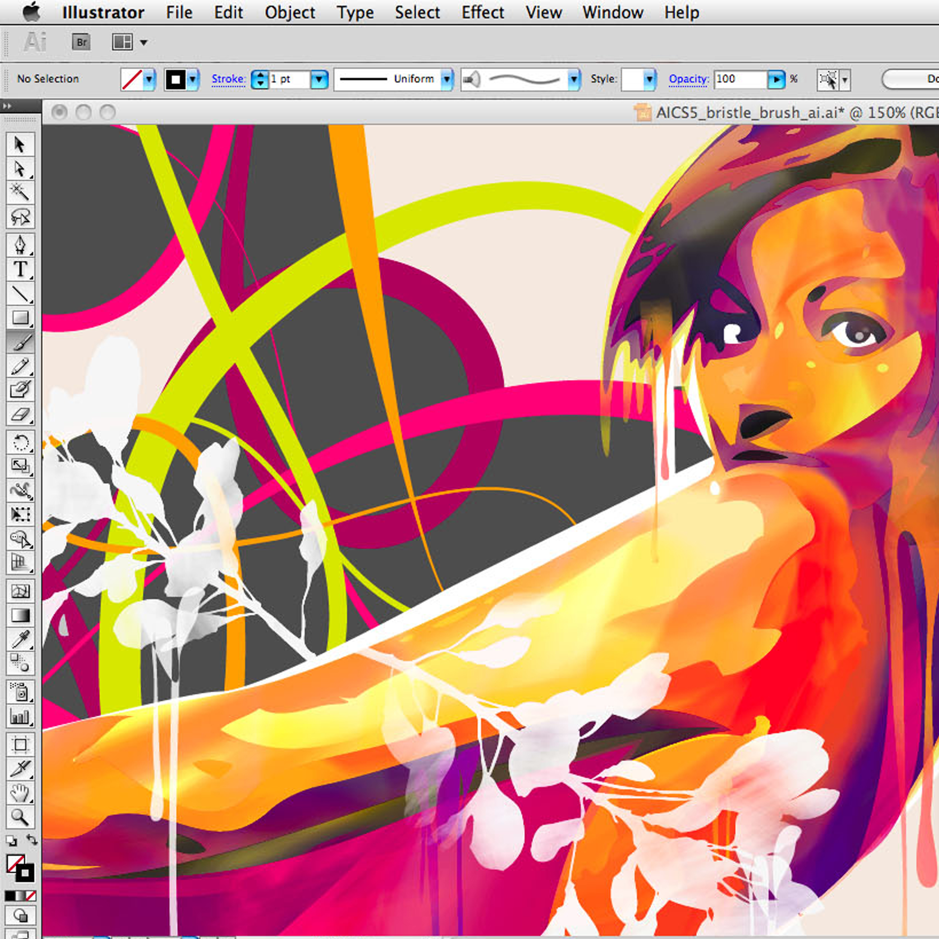Toggle the drawing mode button

click(x=20, y=916)
